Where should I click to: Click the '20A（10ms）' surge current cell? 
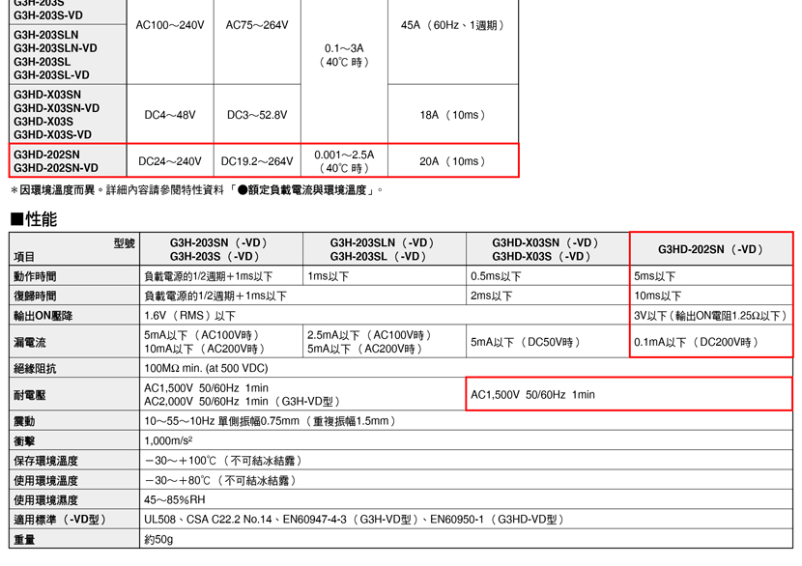pos(452,161)
